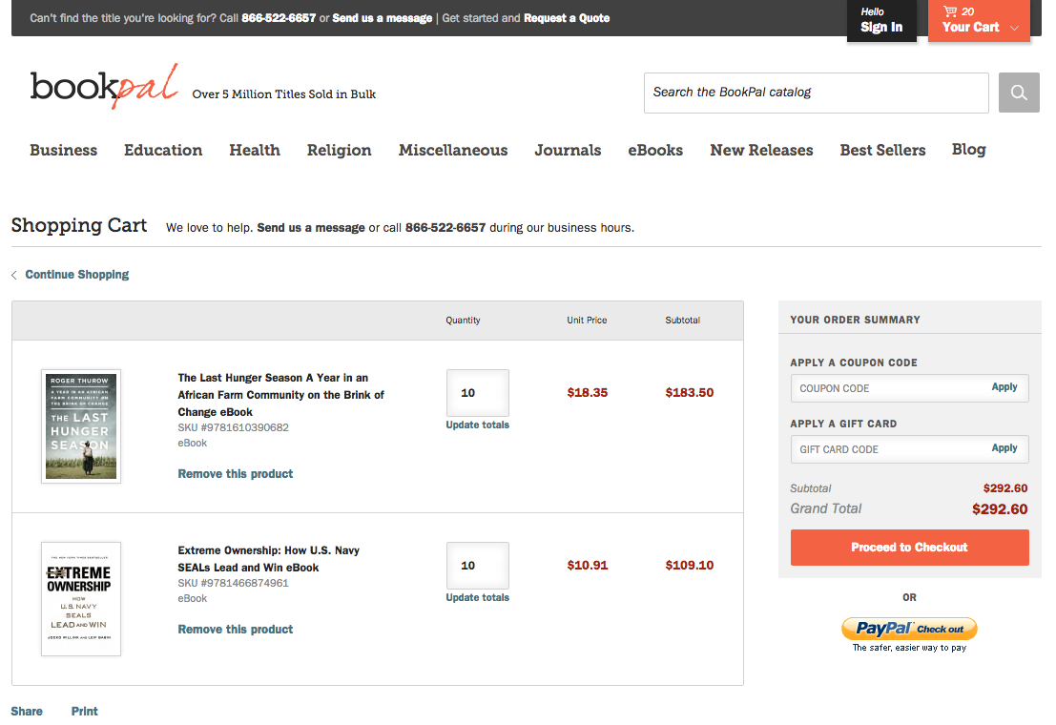Image resolution: width=1056 pixels, height=725 pixels.
Task: Click the Grand Total $292.60 amount
Action: tap(1000, 509)
